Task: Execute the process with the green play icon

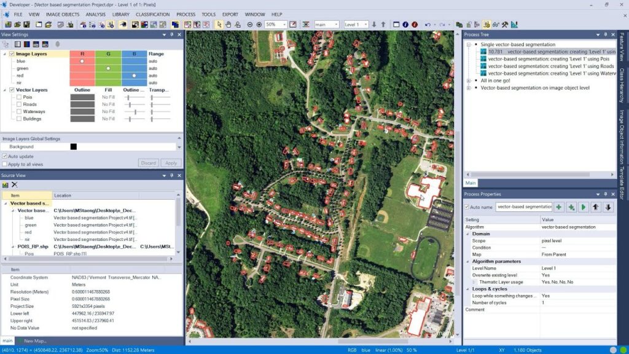Action: coord(584,207)
